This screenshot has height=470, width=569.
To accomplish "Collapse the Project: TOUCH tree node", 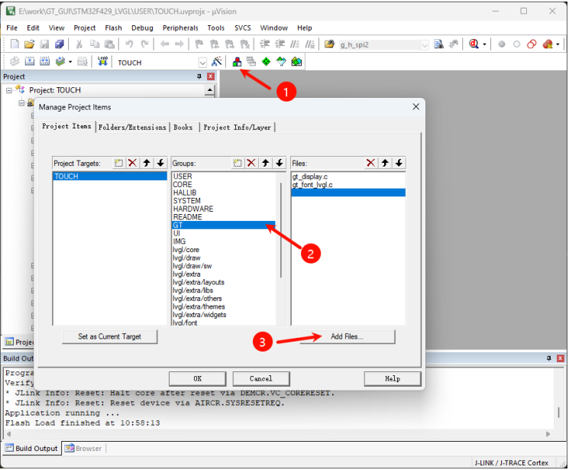I will [9, 90].
